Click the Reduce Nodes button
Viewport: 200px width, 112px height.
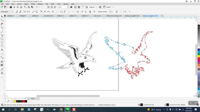[x=102, y=12]
